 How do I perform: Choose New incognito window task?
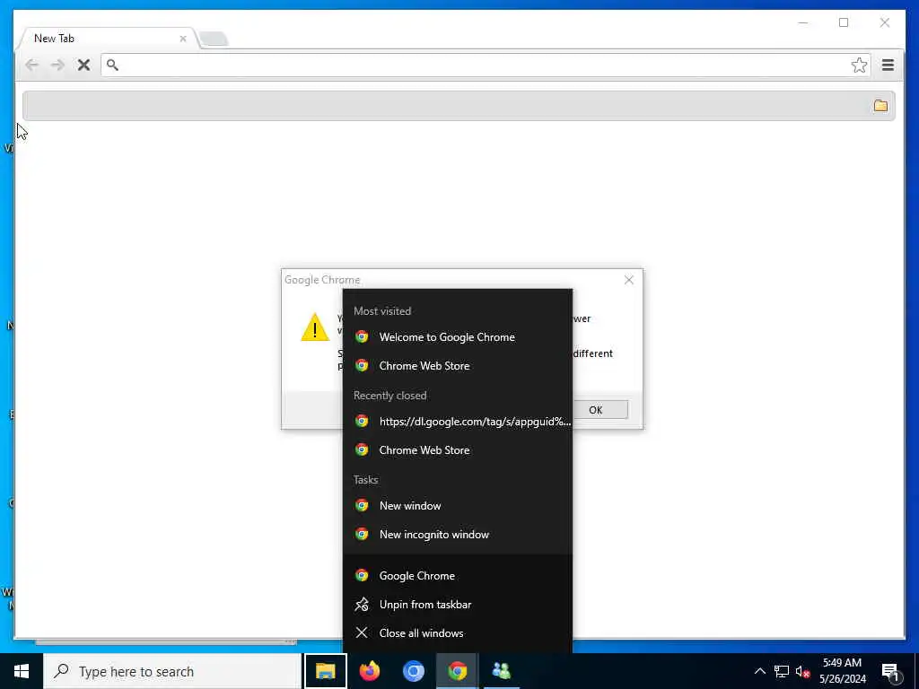tap(458, 535)
